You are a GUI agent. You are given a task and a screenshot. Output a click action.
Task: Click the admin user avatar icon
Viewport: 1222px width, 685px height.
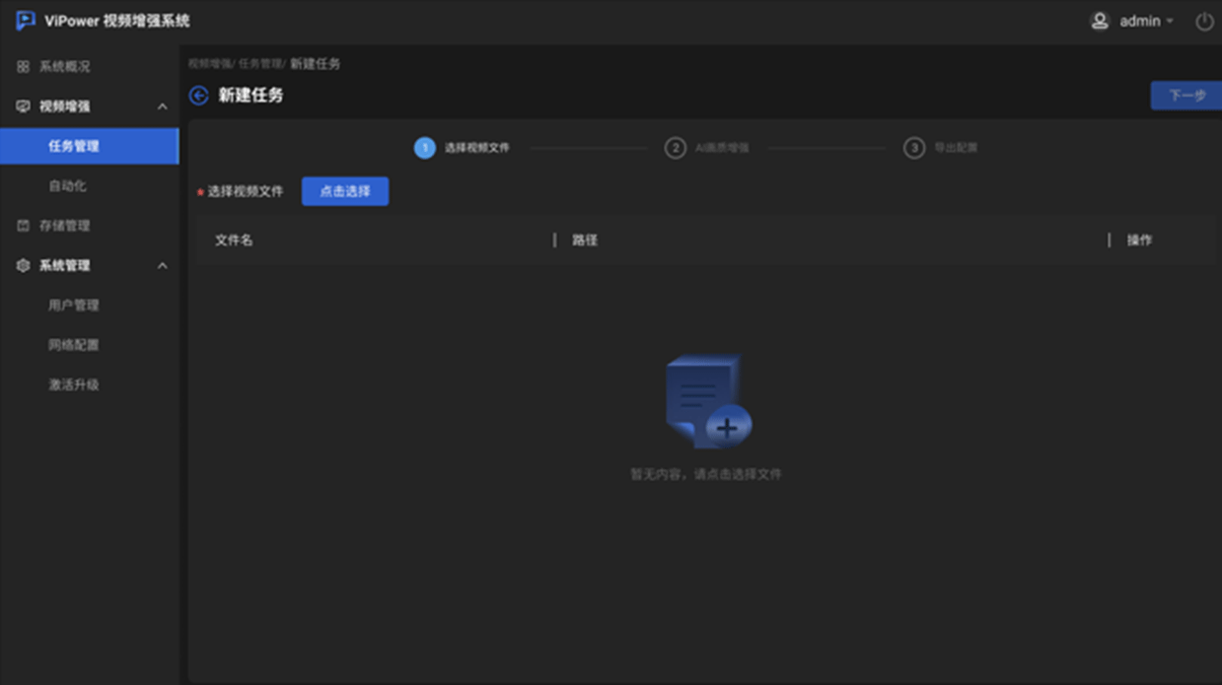click(1099, 22)
